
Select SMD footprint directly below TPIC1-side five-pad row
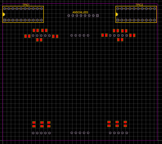pyautogui.click(x=39, y=40)
